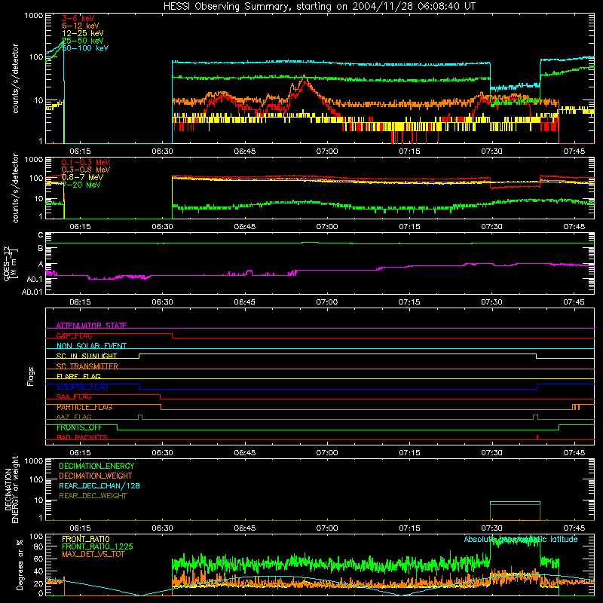Select the 50-100 keV legend label
This screenshot has height=603, width=603.
[x=85, y=48]
